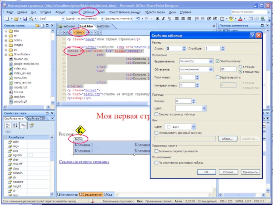275x206 pixels.
Task: Toggle the 'Задать ширину' checkbox
Action: (x=218, y=61)
